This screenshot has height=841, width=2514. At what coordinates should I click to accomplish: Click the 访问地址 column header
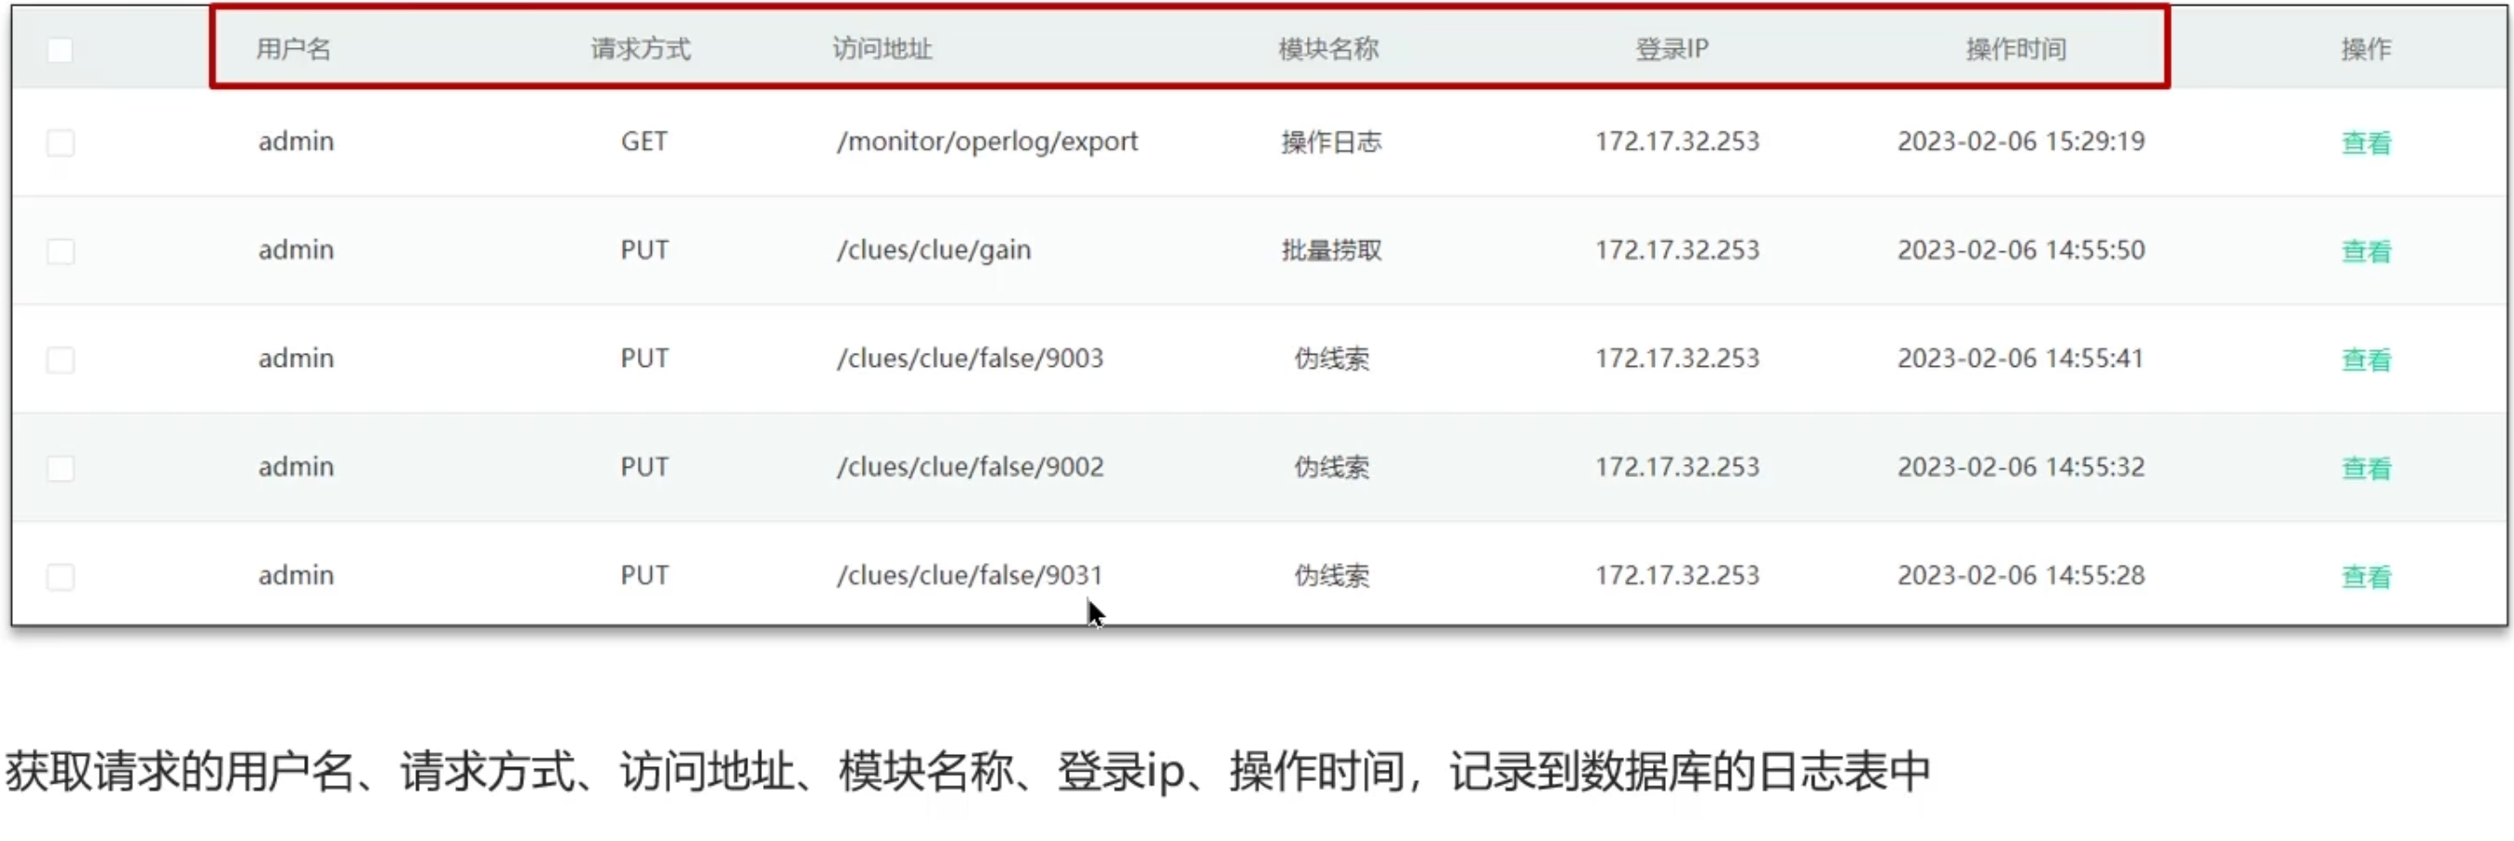click(x=882, y=49)
